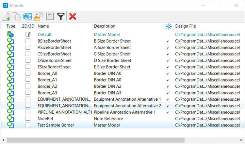Click the Default model type icon
The image size is (245, 144).
tap(10, 35)
